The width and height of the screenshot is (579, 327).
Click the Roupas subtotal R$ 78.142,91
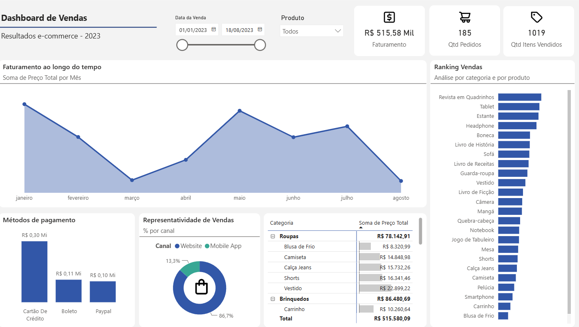pyautogui.click(x=394, y=237)
